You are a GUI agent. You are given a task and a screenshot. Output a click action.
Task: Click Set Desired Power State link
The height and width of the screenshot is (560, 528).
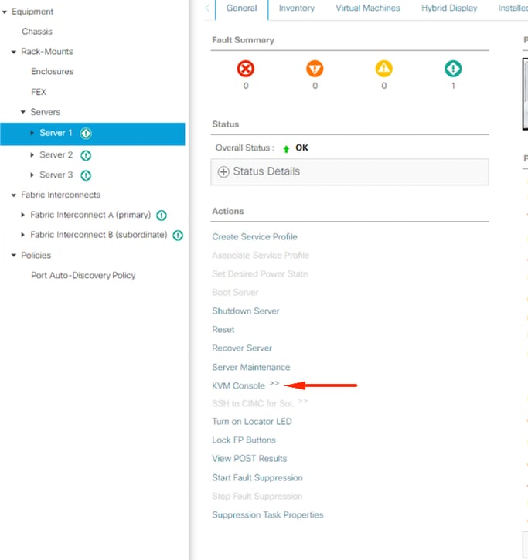pyautogui.click(x=260, y=274)
